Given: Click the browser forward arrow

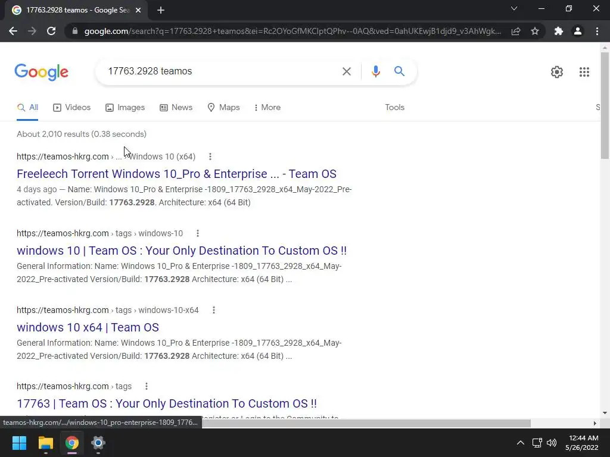Looking at the screenshot, I should click(x=32, y=31).
